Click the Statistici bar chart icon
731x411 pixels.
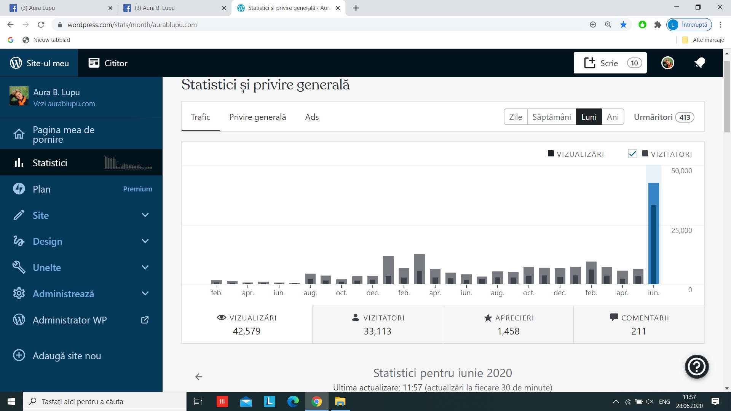coord(19,163)
